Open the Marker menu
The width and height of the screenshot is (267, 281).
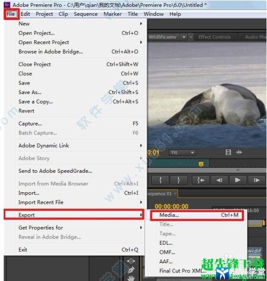click(x=112, y=14)
